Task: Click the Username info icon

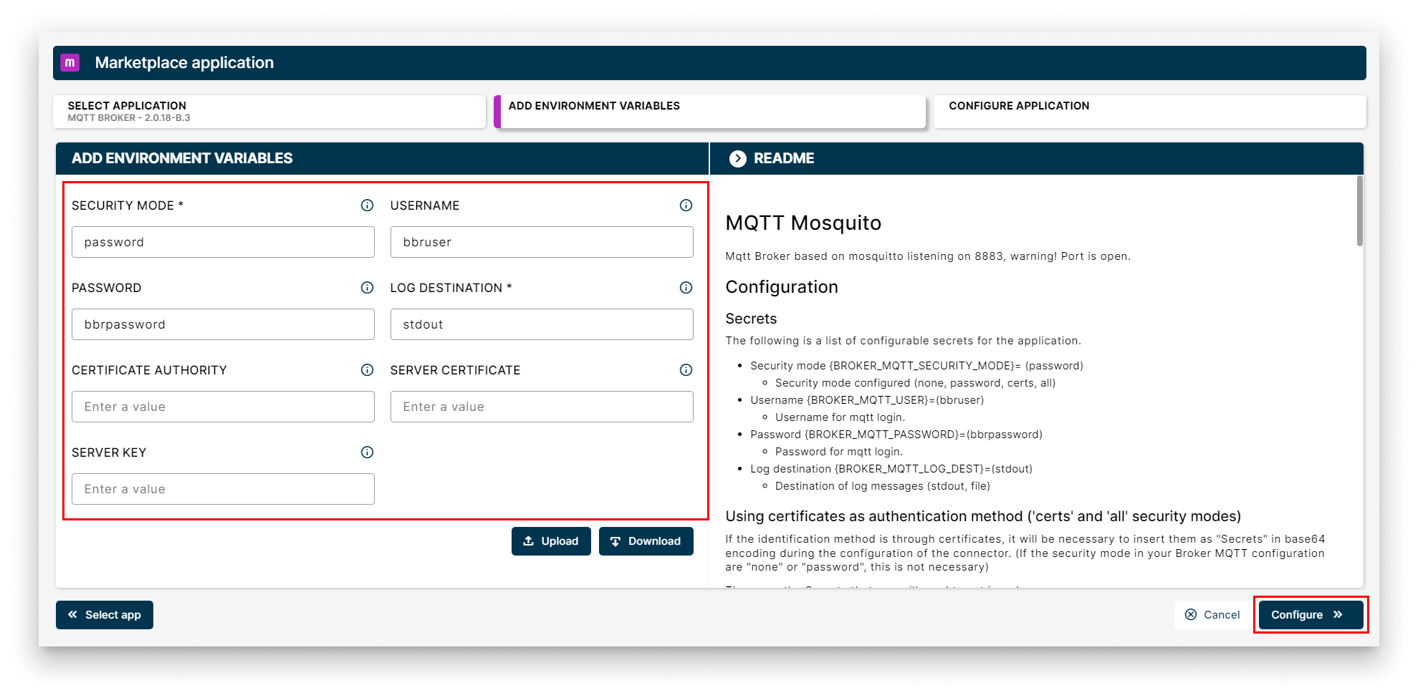Action: click(x=686, y=205)
